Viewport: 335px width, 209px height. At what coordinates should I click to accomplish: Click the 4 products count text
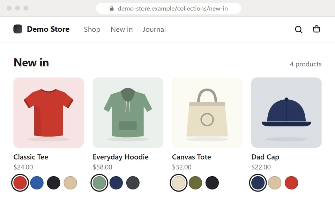pyautogui.click(x=306, y=64)
